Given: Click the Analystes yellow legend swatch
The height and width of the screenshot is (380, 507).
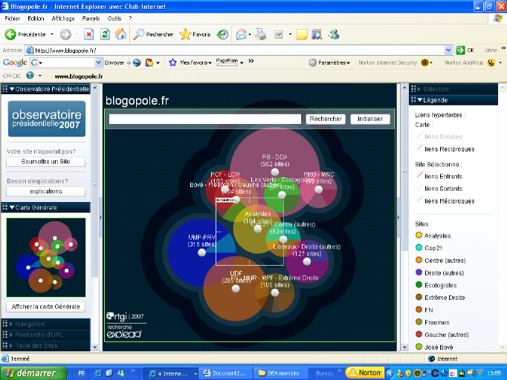Looking at the screenshot, I should (419, 235).
